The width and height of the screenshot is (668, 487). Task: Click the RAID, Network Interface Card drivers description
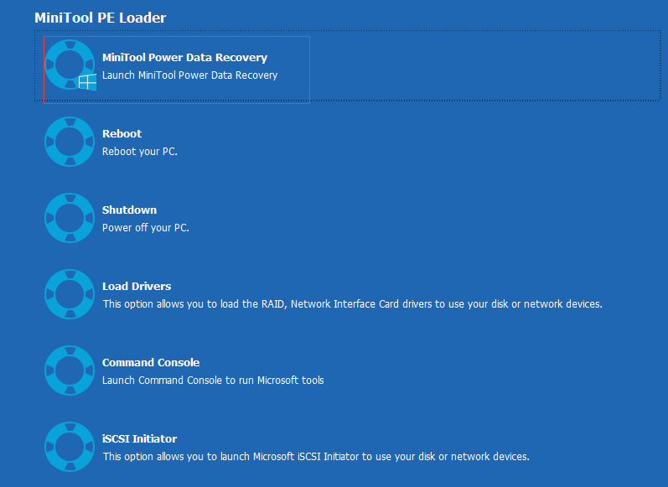[352, 304]
